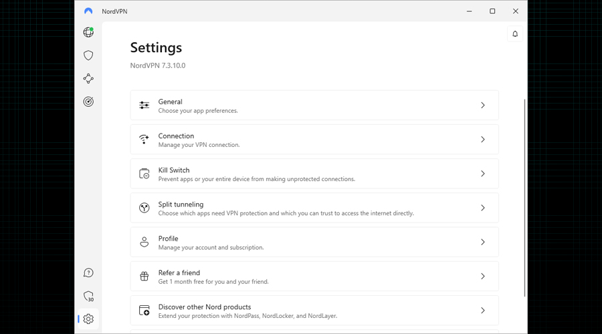Minimize the NordVPN window
The height and width of the screenshot is (334, 602).
click(469, 11)
